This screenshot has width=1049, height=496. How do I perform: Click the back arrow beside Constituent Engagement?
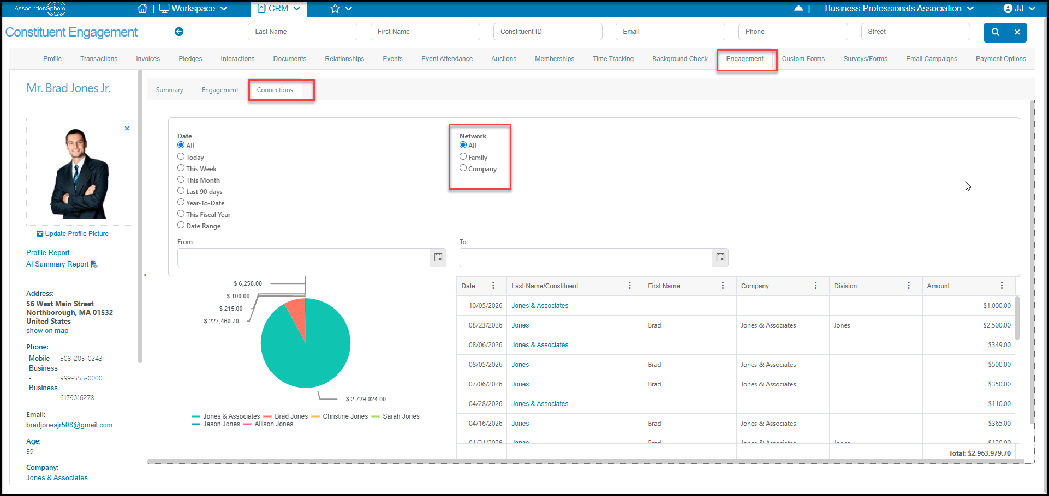[179, 32]
